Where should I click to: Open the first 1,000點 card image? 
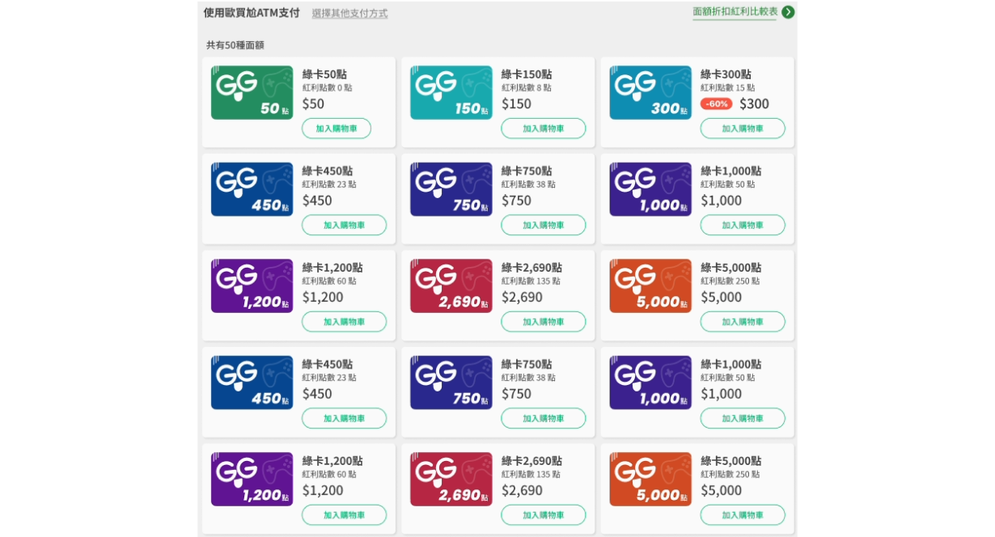click(650, 189)
